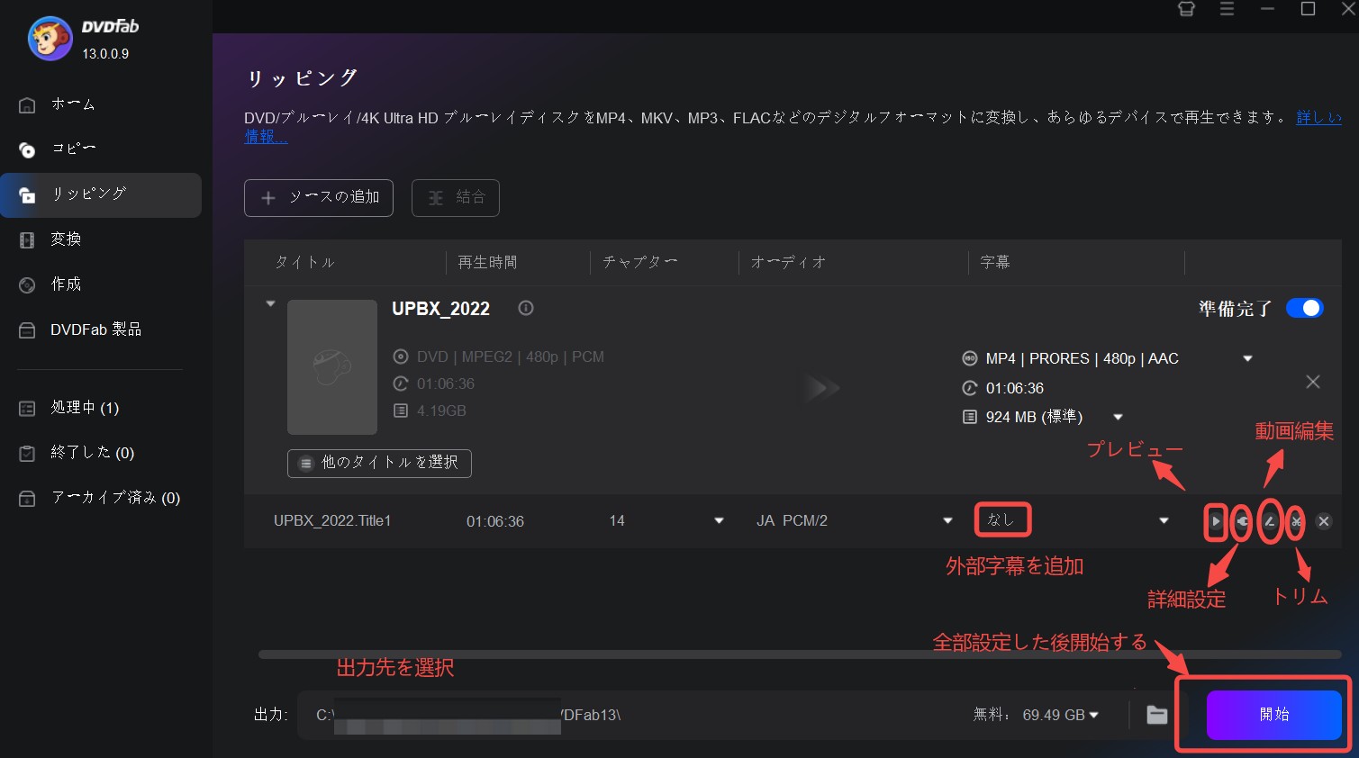Open advanced settings wrench icon

1242,521
